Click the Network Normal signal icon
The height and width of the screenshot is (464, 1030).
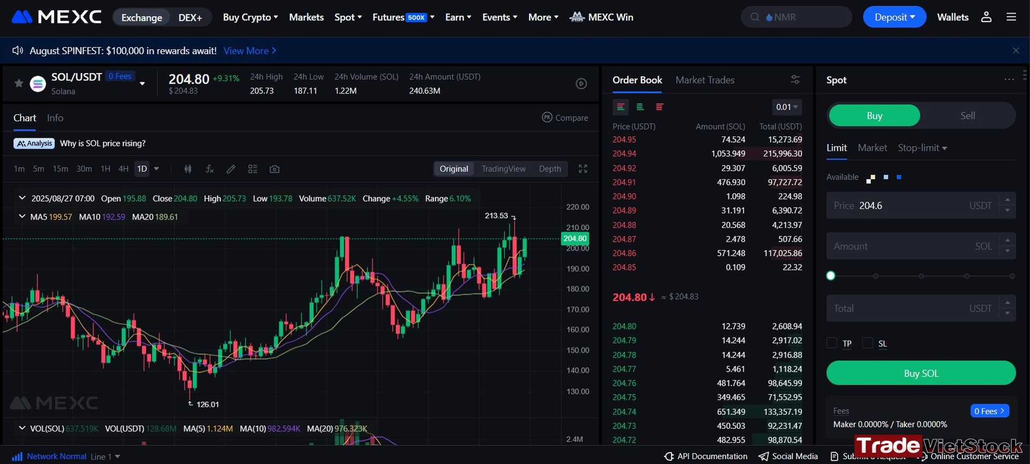tap(17, 456)
